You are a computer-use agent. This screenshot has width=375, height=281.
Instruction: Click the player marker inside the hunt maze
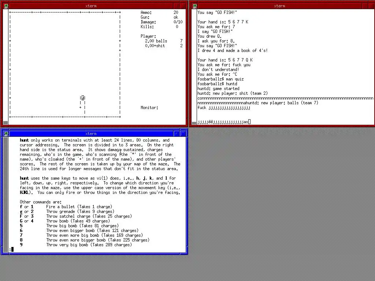(83, 98)
